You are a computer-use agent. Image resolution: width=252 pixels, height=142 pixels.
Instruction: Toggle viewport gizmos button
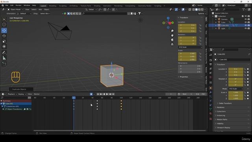coord(176,9)
